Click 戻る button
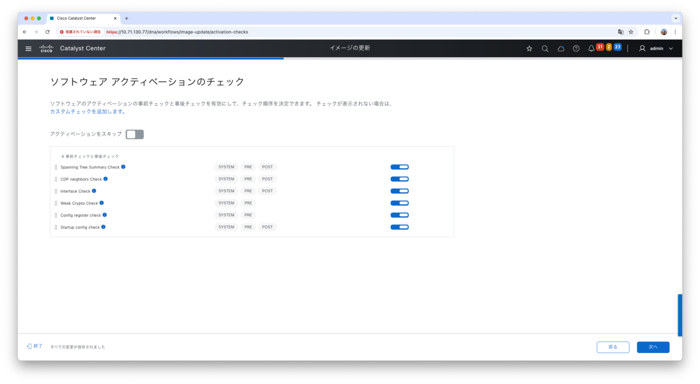Screen dimensions: 700x384 (613, 347)
